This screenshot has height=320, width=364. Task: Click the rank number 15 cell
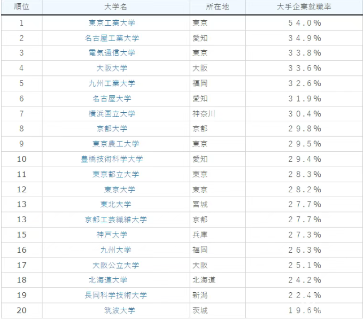click(x=21, y=235)
